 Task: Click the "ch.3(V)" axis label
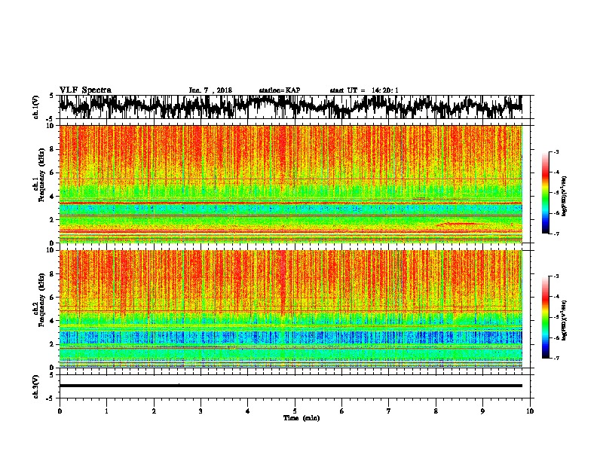[x=36, y=386]
